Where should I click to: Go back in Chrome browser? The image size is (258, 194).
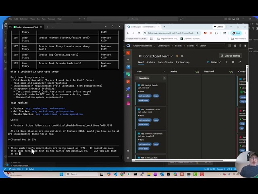point(128,33)
